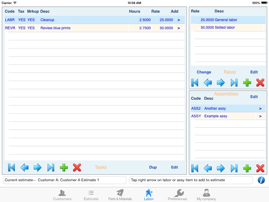
Task: Add Example assy to estimate via arrow
Action: [260, 116]
